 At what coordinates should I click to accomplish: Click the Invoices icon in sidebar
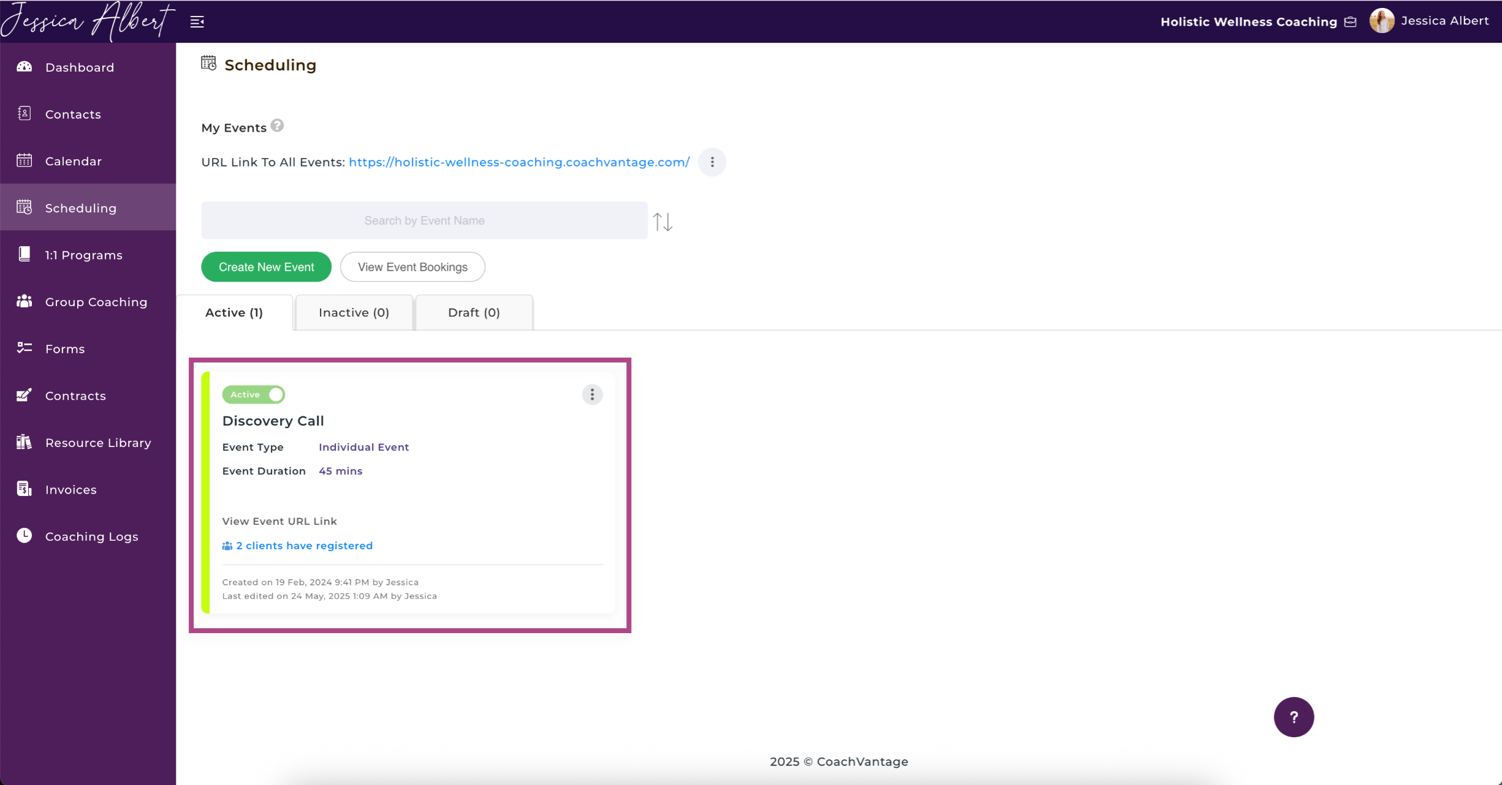tap(25, 489)
